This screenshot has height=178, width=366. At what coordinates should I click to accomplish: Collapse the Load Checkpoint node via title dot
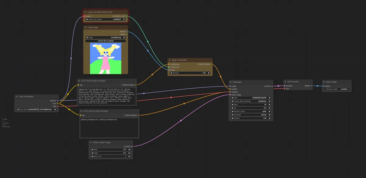click(16, 97)
